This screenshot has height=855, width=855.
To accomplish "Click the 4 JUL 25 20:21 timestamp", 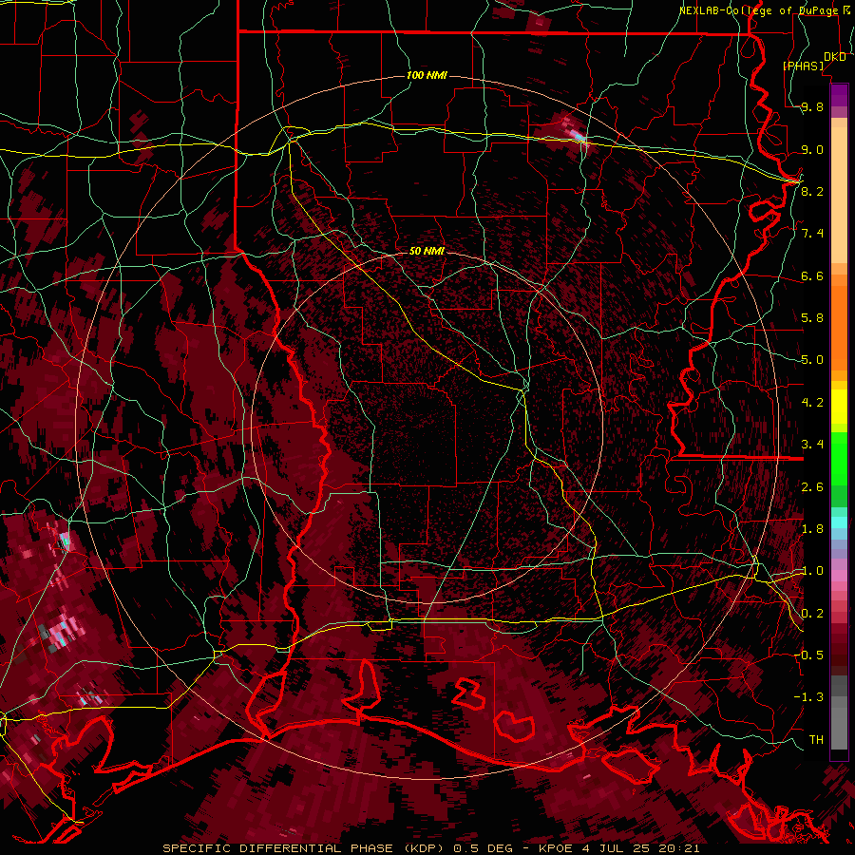I will [x=642, y=848].
